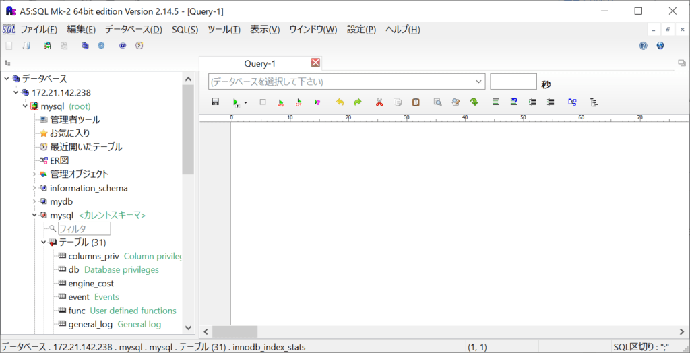
Task: Click the run and export CSV icon
Action: click(x=299, y=102)
